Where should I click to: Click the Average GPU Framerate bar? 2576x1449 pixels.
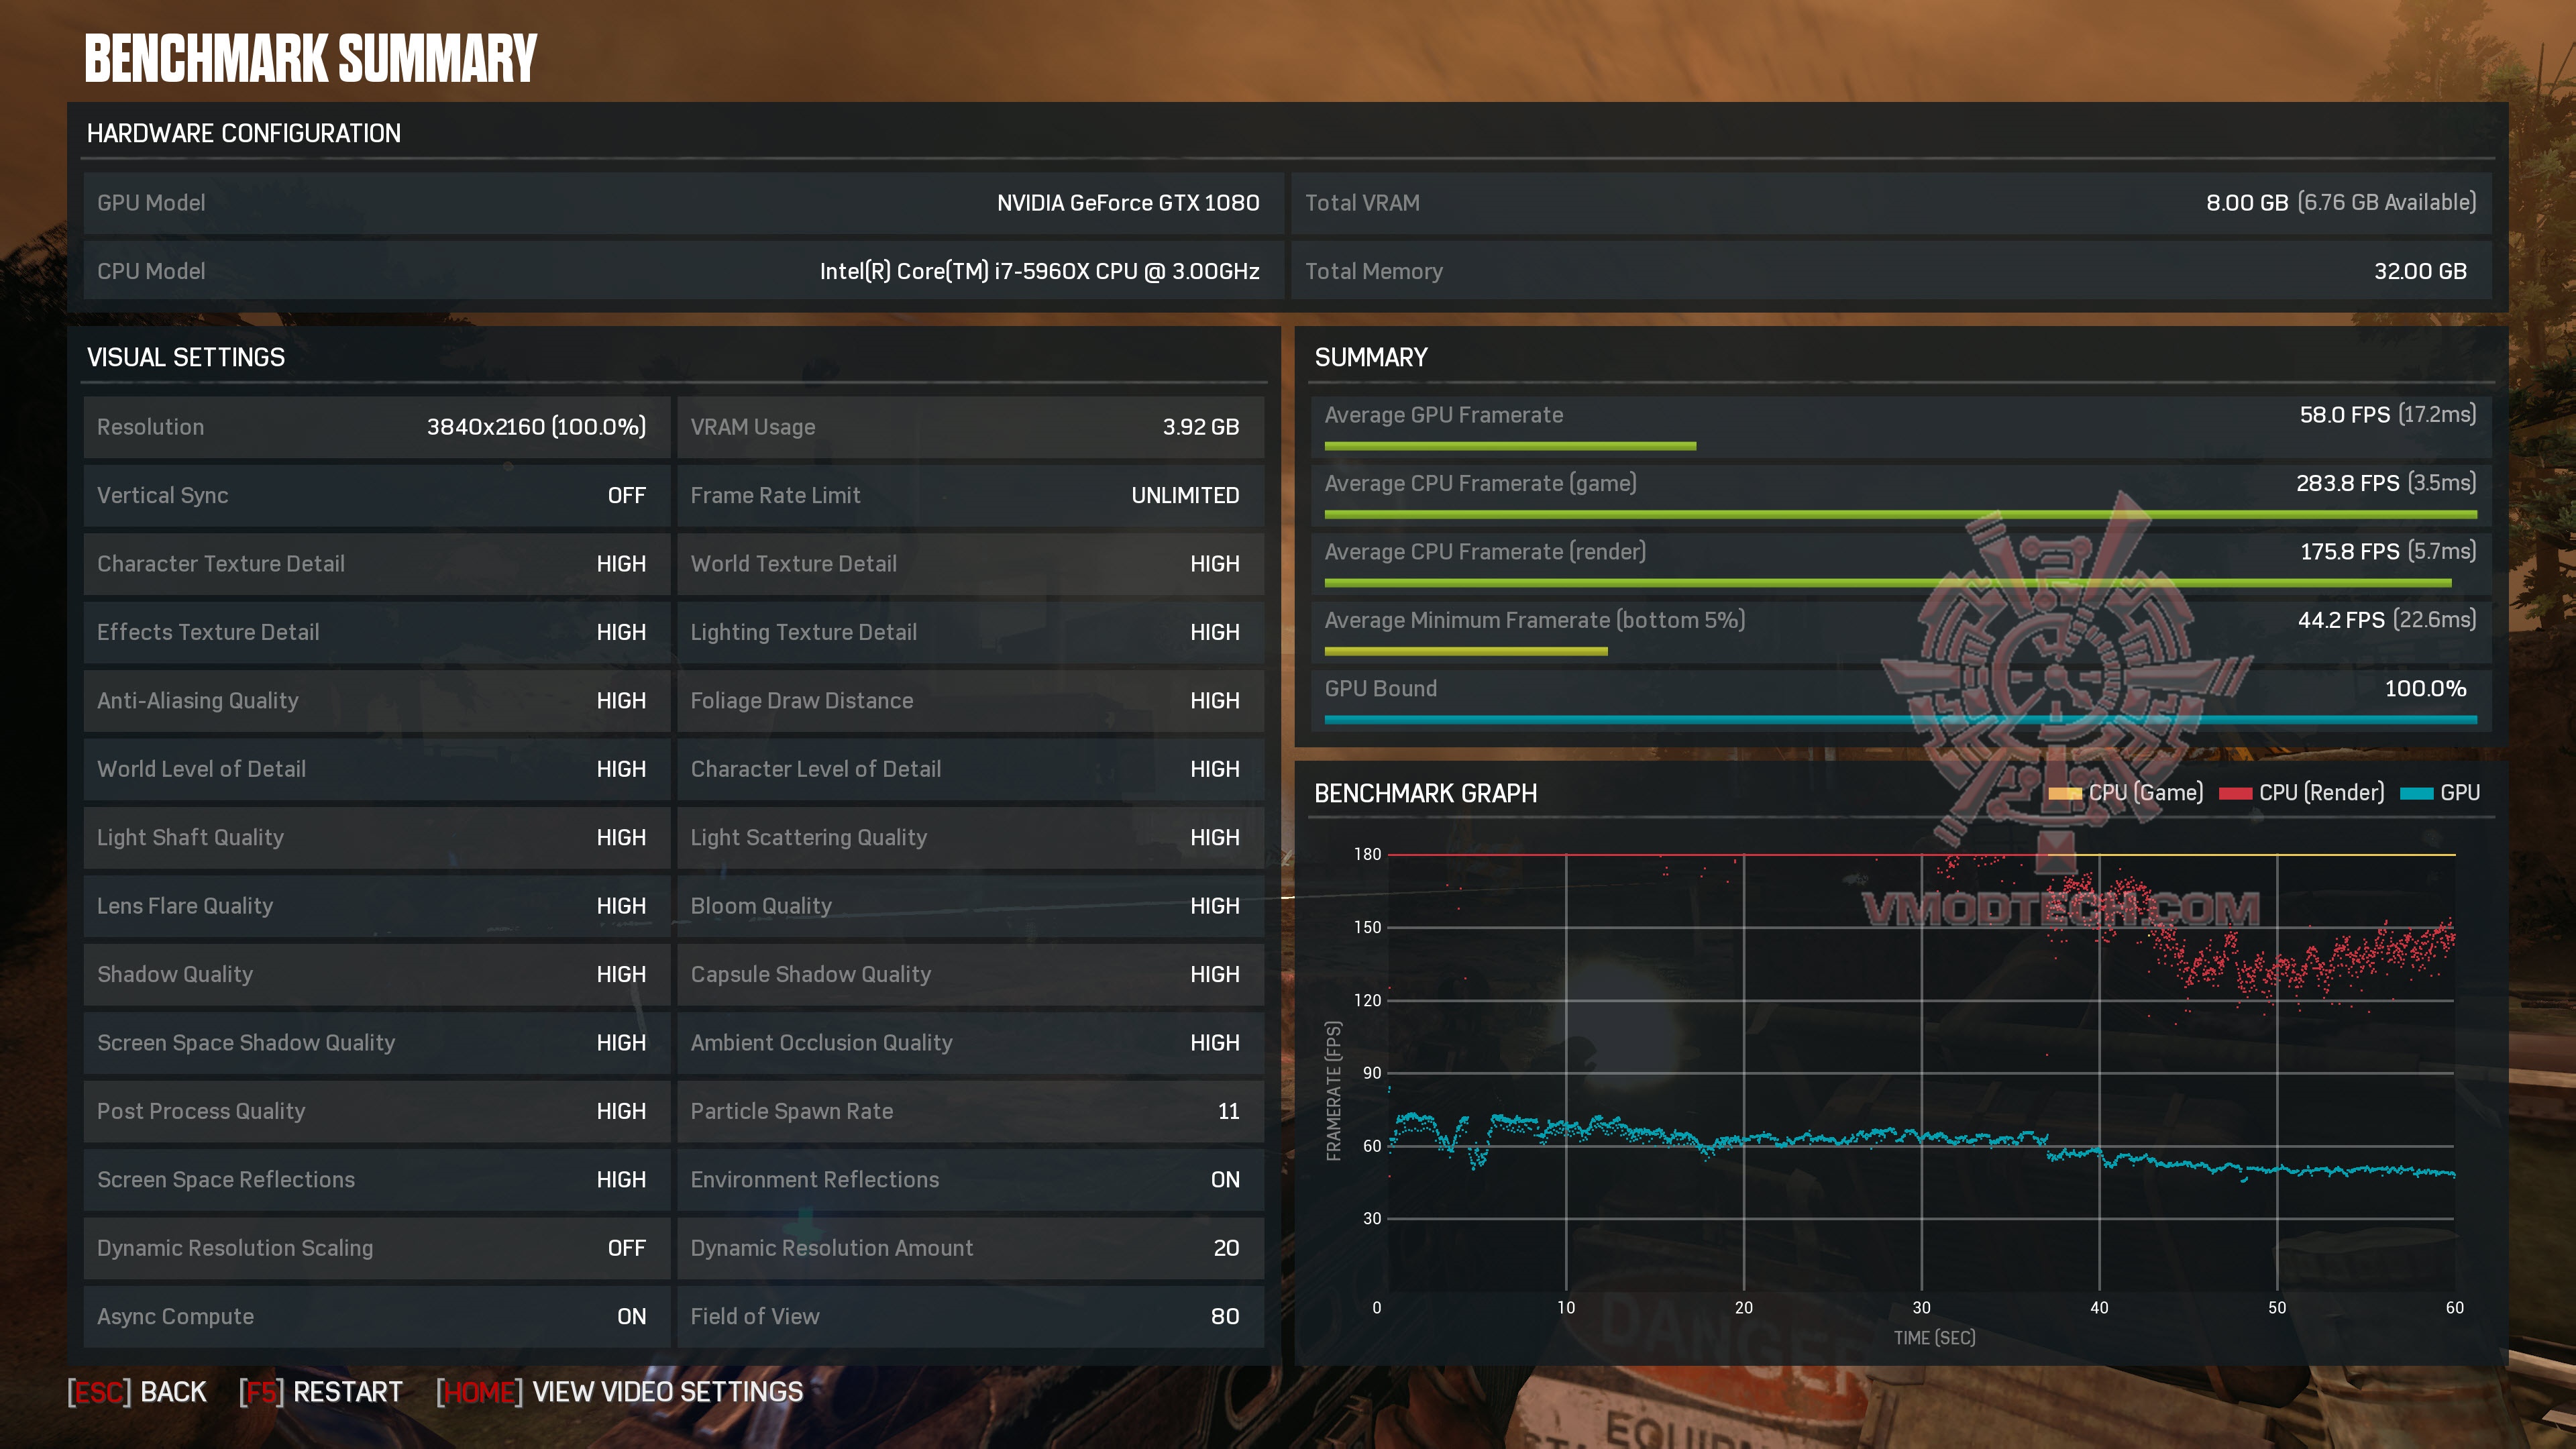(1510, 446)
